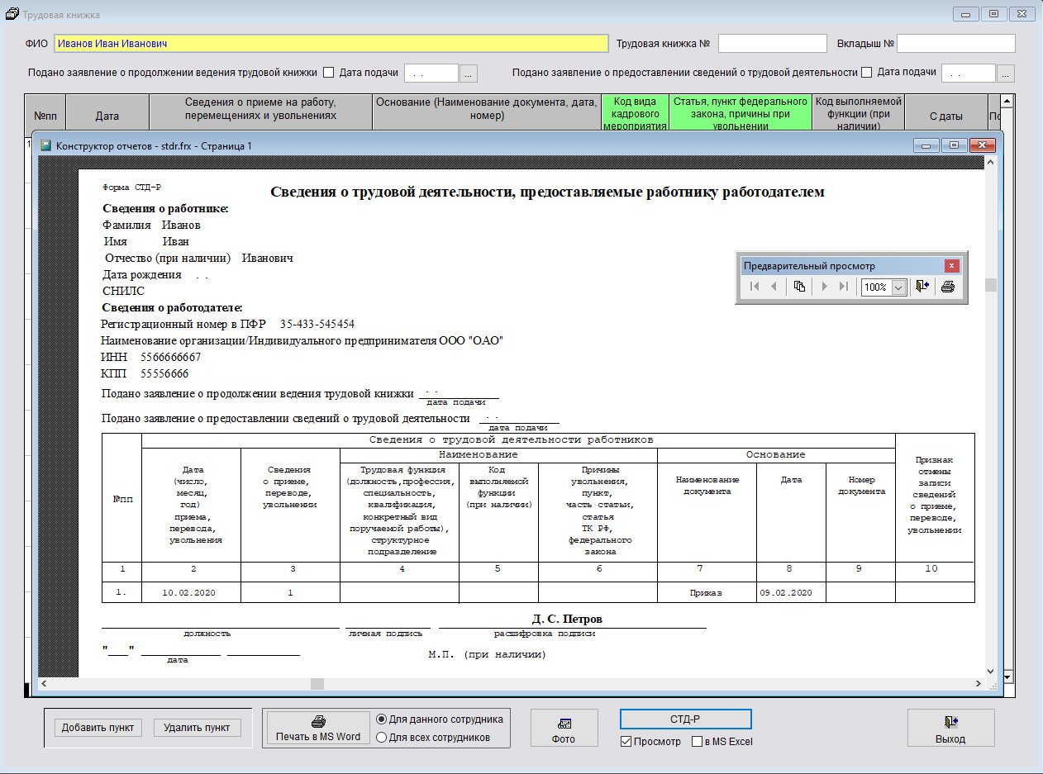This screenshot has width=1043, height=774.
Task: Jump to last page in preview toolbar
Action: tap(844, 287)
